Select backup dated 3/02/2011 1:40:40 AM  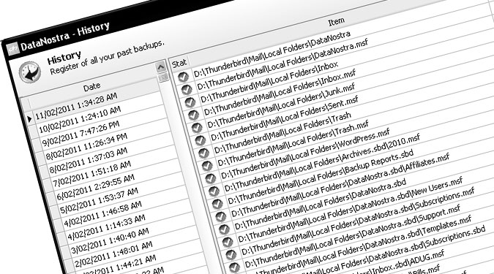[110, 241]
